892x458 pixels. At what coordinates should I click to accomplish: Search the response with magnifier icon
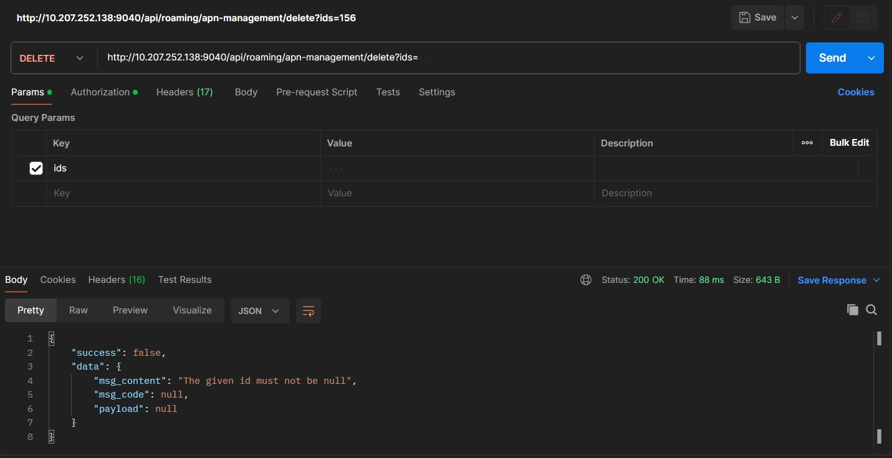coord(871,310)
